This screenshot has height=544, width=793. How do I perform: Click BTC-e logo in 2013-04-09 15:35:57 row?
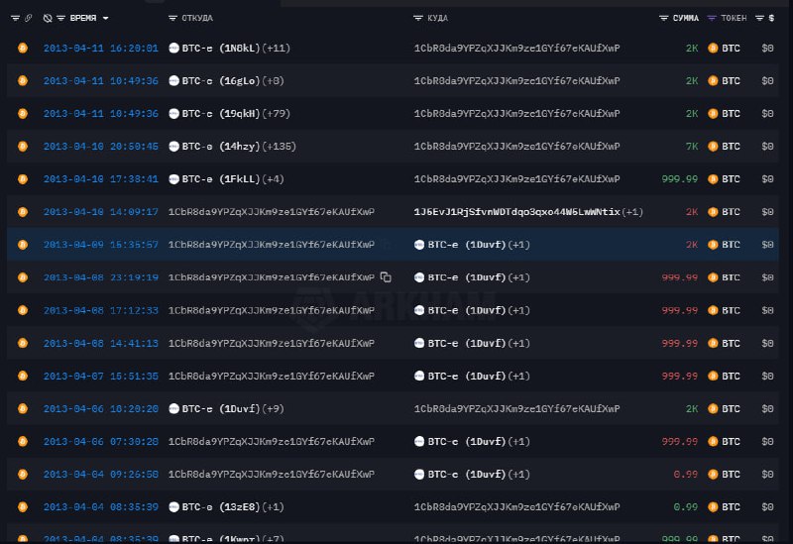point(419,245)
